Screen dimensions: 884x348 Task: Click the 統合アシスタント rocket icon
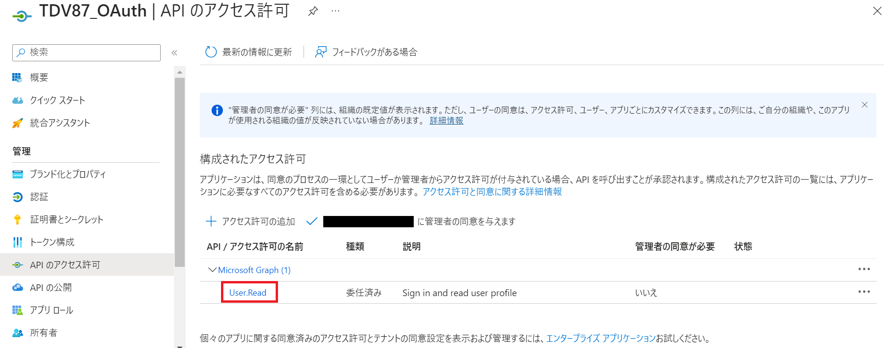tap(17, 123)
